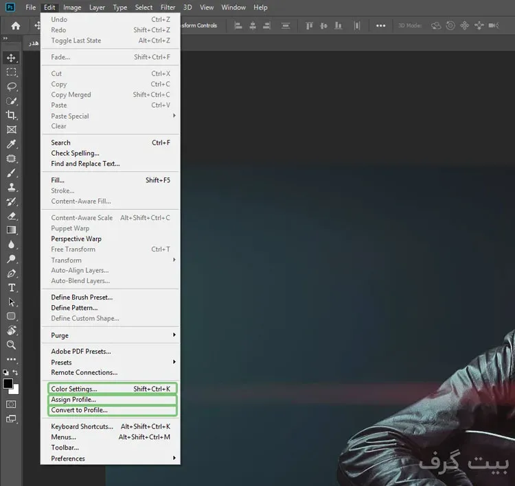Swap foreground and background colors

[15, 372]
